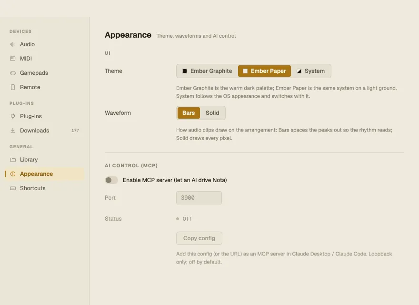Image resolution: width=419 pixels, height=305 pixels.
Task: Click the 'Theme, waveforms and AI control' subtitle
Action: pos(196,36)
